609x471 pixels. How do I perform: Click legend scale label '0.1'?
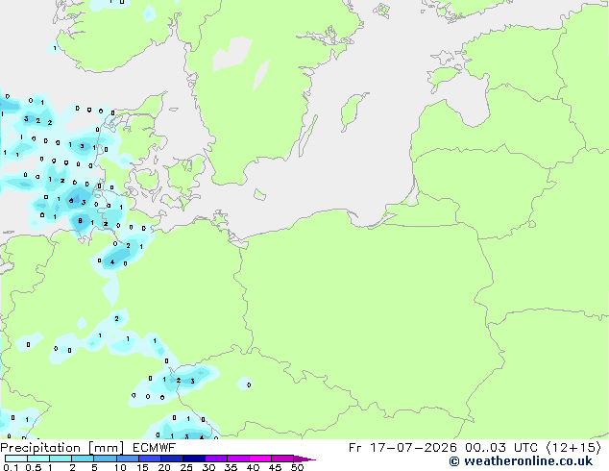pyautogui.click(x=11, y=467)
